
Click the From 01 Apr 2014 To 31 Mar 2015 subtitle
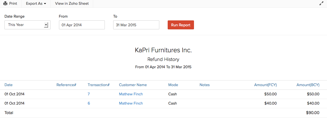point(163,67)
